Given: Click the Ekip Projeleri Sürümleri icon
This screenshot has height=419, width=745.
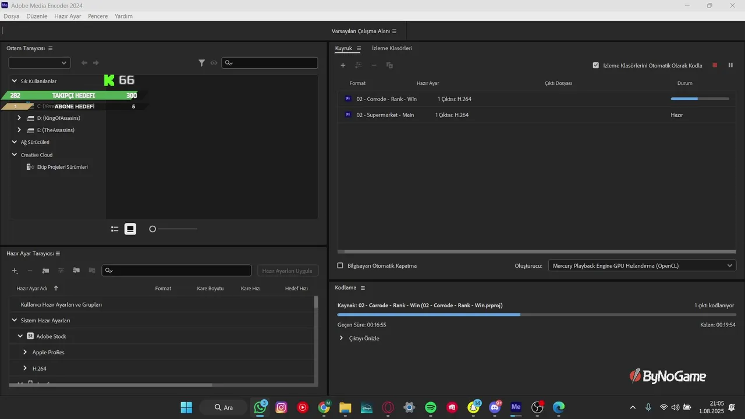Looking at the screenshot, I should [30, 167].
